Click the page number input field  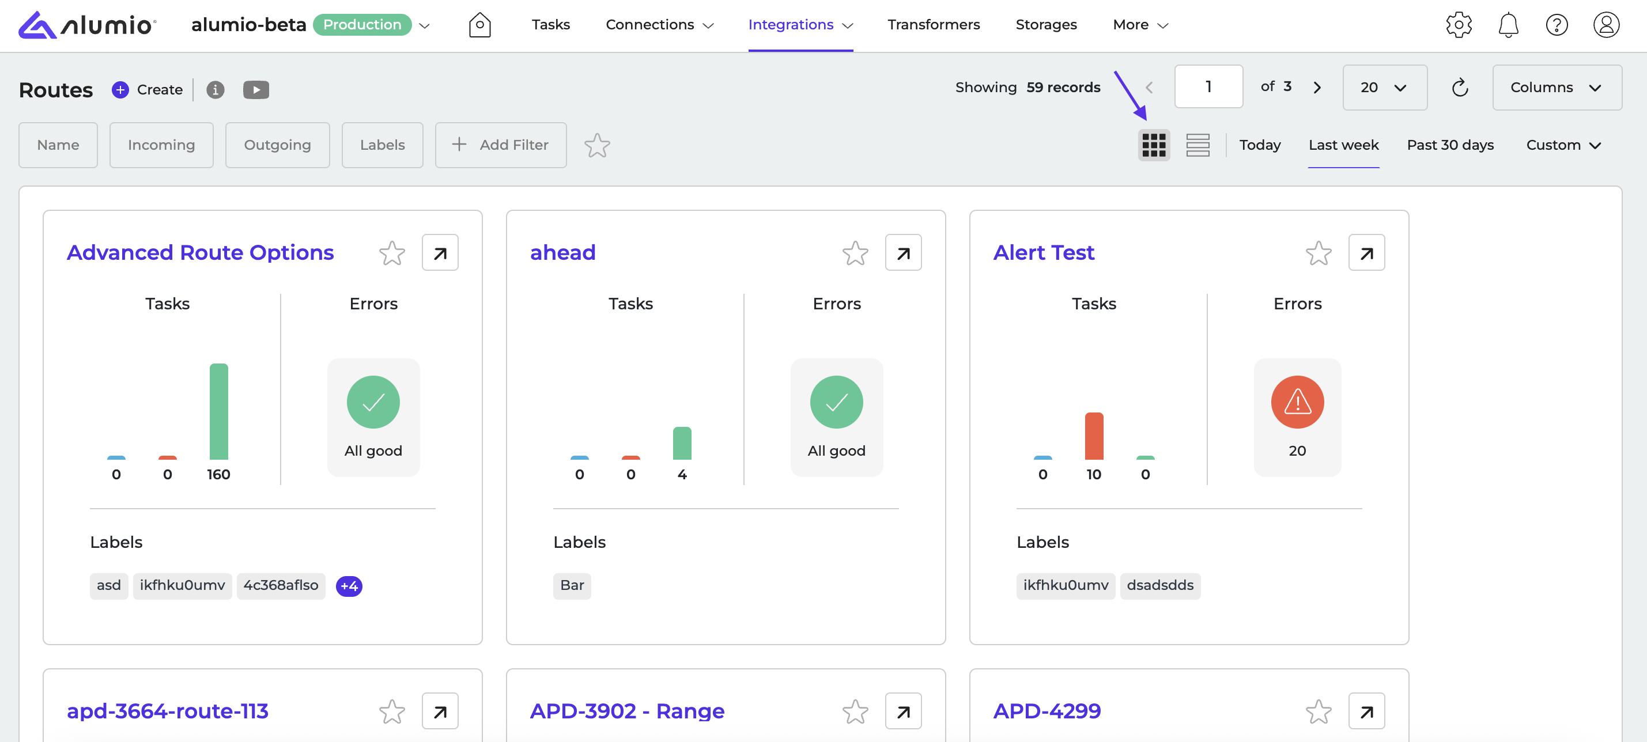pyautogui.click(x=1208, y=86)
